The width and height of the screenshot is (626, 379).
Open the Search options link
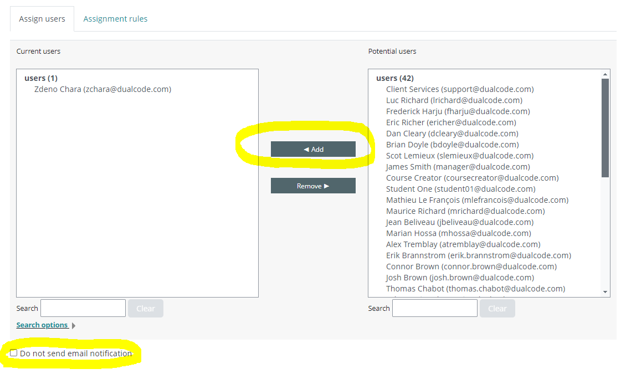42,325
